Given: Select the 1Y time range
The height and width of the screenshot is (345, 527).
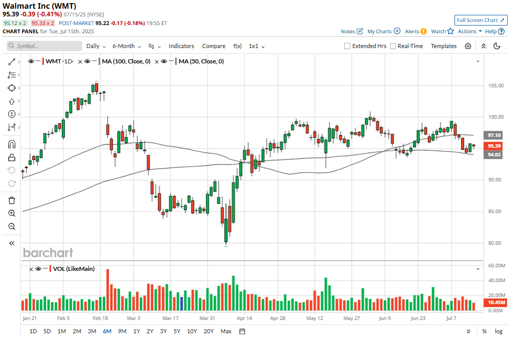Looking at the screenshot, I should click(x=136, y=331).
